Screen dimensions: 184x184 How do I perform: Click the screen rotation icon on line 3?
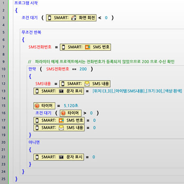point(74,18)
